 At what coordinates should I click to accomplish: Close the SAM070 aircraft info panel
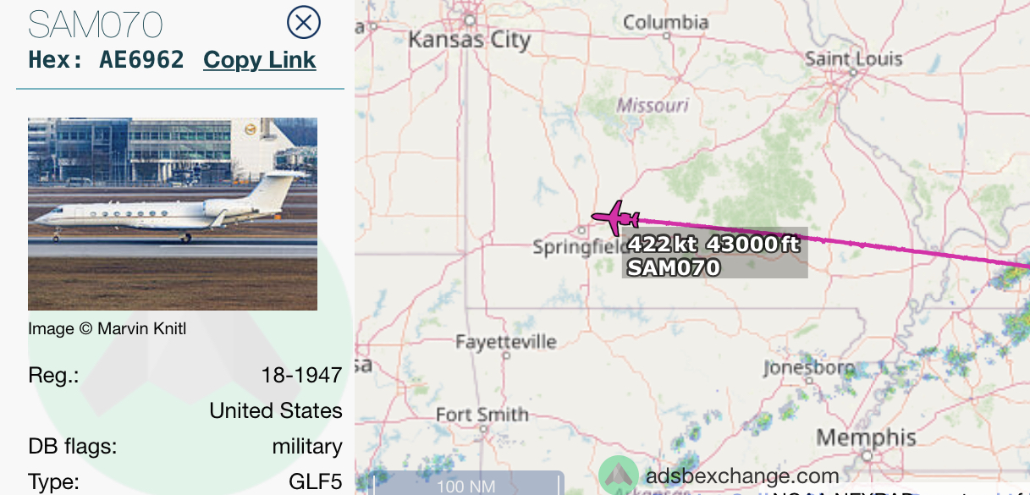[x=304, y=23]
